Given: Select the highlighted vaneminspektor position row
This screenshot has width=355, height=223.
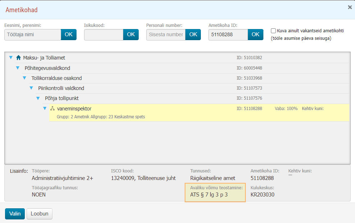Looking at the screenshot, I should tap(199, 113).
